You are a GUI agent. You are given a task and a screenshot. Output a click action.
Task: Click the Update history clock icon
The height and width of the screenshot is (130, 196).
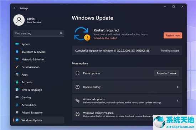[77, 87]
